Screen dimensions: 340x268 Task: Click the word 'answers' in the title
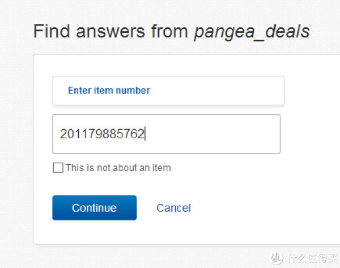coord(110,31)
